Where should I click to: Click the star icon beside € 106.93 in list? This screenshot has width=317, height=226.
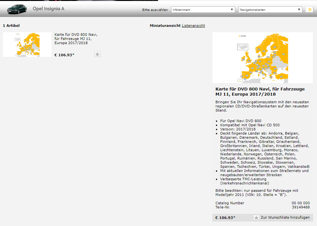98,54
